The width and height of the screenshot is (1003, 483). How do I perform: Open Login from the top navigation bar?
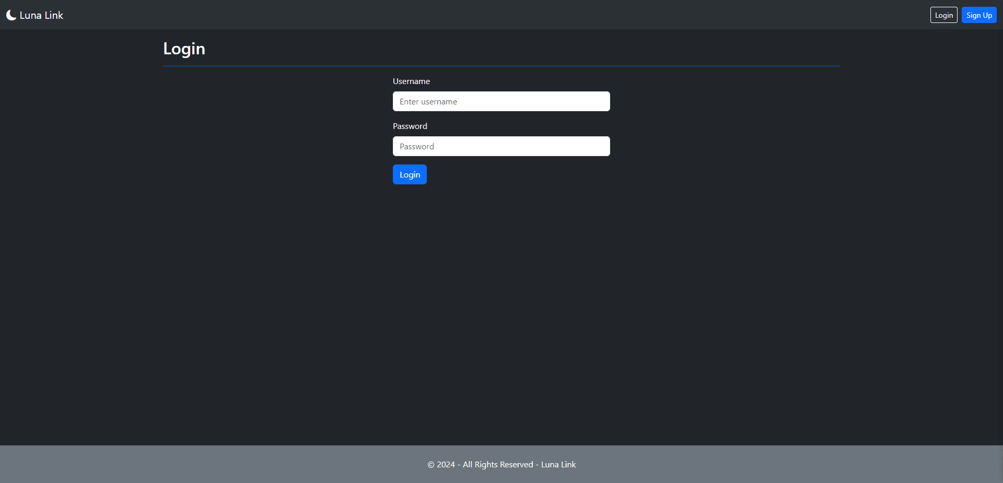pyautogui.click(x=943, y=15)
